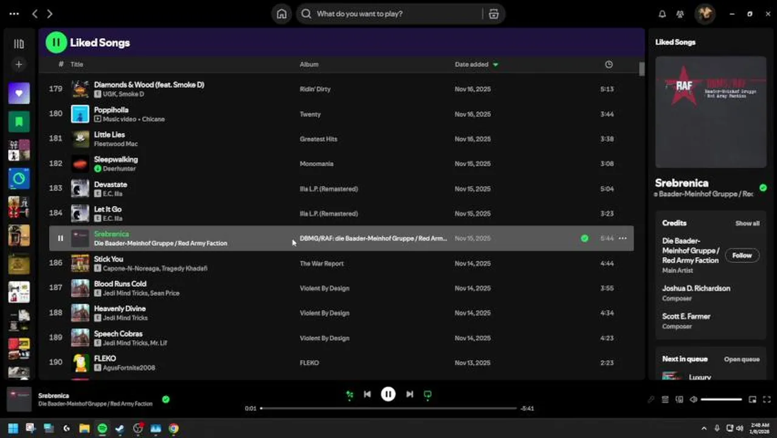Select the 'Blood Runs Cold' track title
The height and width of the screenshot is (438, 777).
(x=120, y=283)
